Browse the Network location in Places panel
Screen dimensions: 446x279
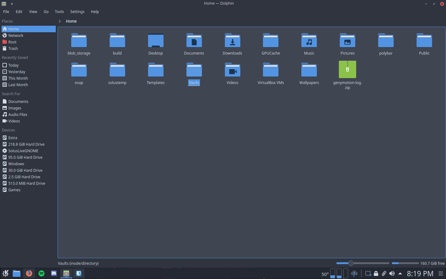(15, 35)
